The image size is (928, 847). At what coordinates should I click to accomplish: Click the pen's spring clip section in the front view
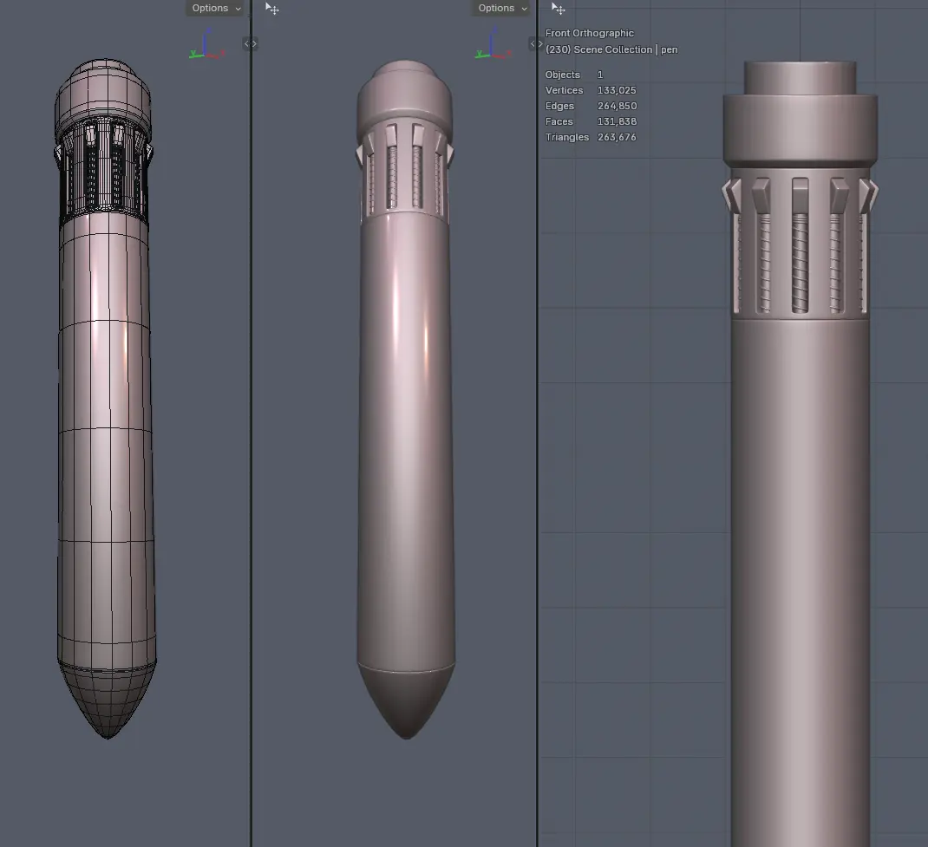pos(800,251)
